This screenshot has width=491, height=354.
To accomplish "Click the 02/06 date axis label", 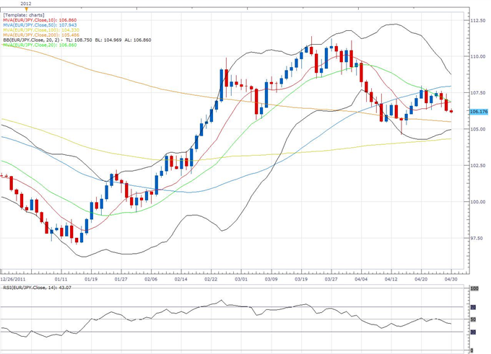I will [151, 279].
